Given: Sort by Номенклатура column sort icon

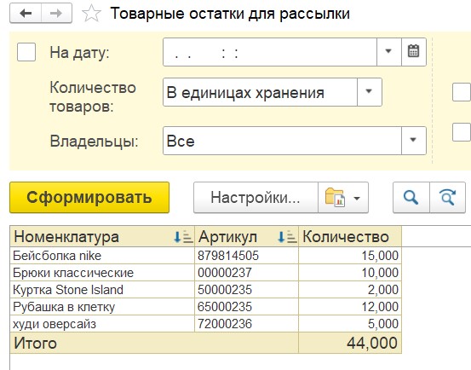Looking at the screenshot, I should (x=183, y=237).
